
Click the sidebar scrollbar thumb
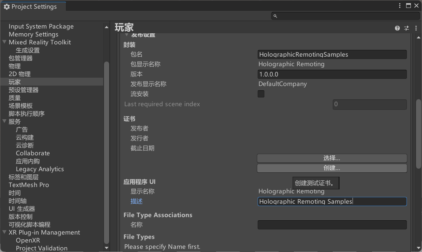coord(106,153)
